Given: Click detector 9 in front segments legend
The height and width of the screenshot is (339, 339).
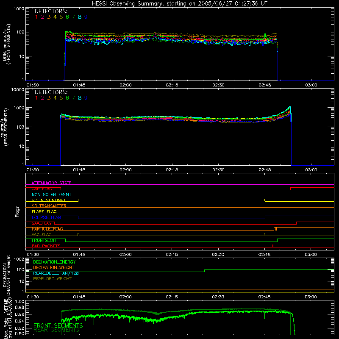Looking at the screenshot, I should (86, 17).
